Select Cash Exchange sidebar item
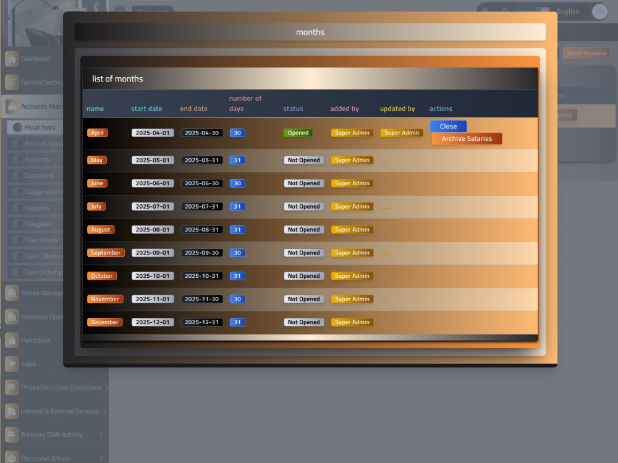This screenshot has width=618, height=463. (35, 272)
